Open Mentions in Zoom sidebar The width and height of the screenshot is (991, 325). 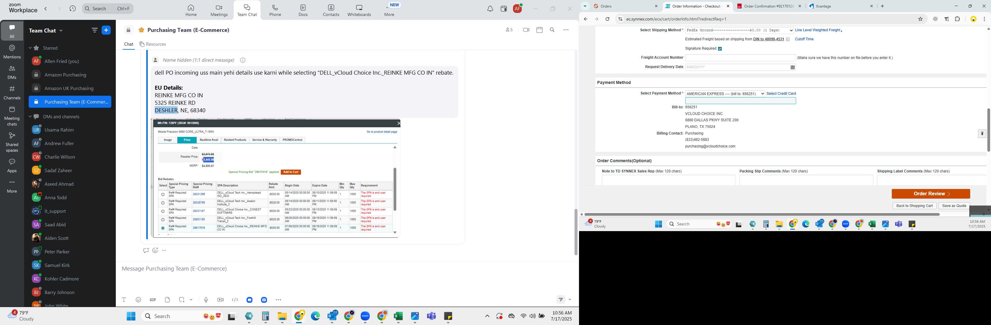(x=12, y=51)
